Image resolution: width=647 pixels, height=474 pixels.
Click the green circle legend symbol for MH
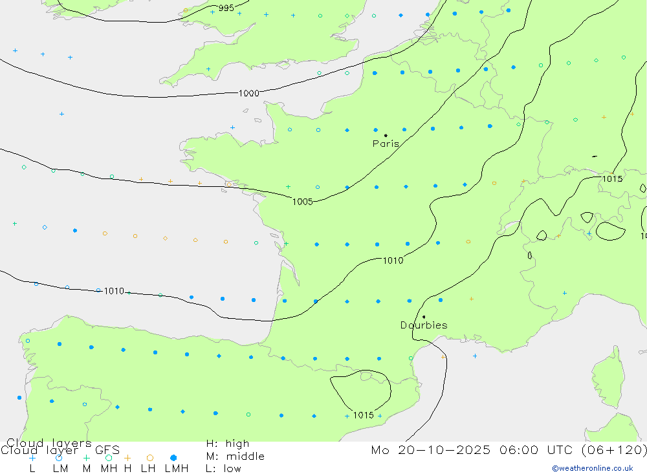pyautogui.click(x=109, y=458)
